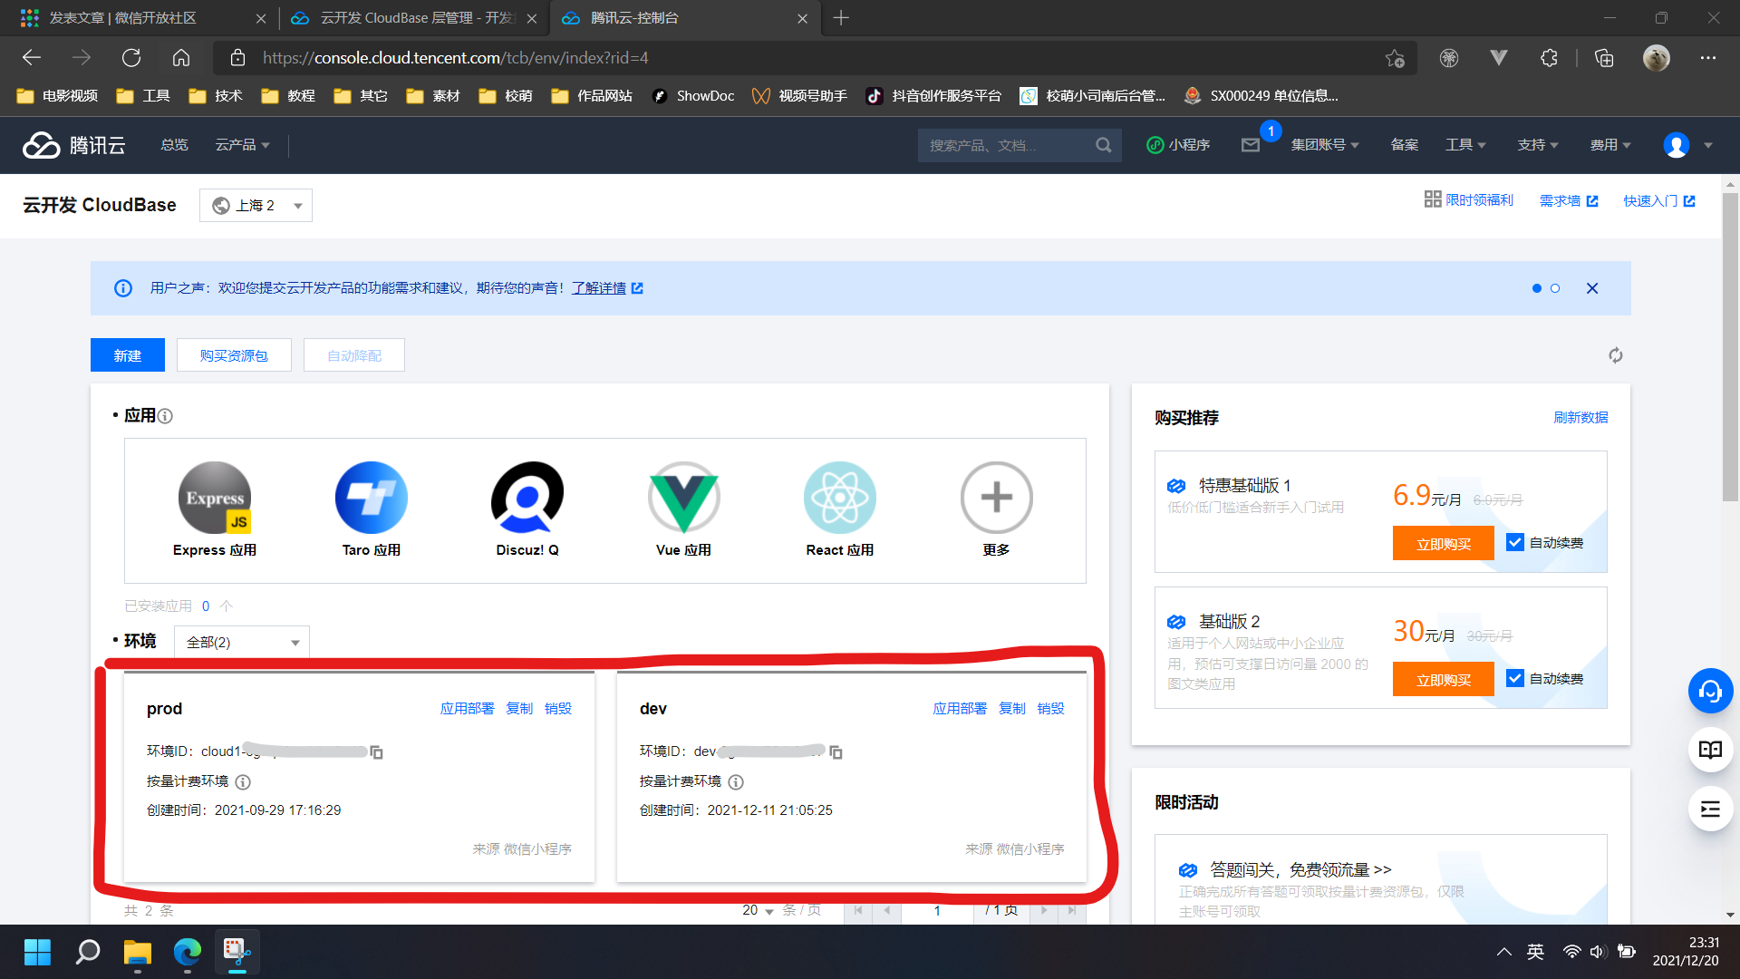Open the Discuz! Q application icon

(x=527, y=498)
